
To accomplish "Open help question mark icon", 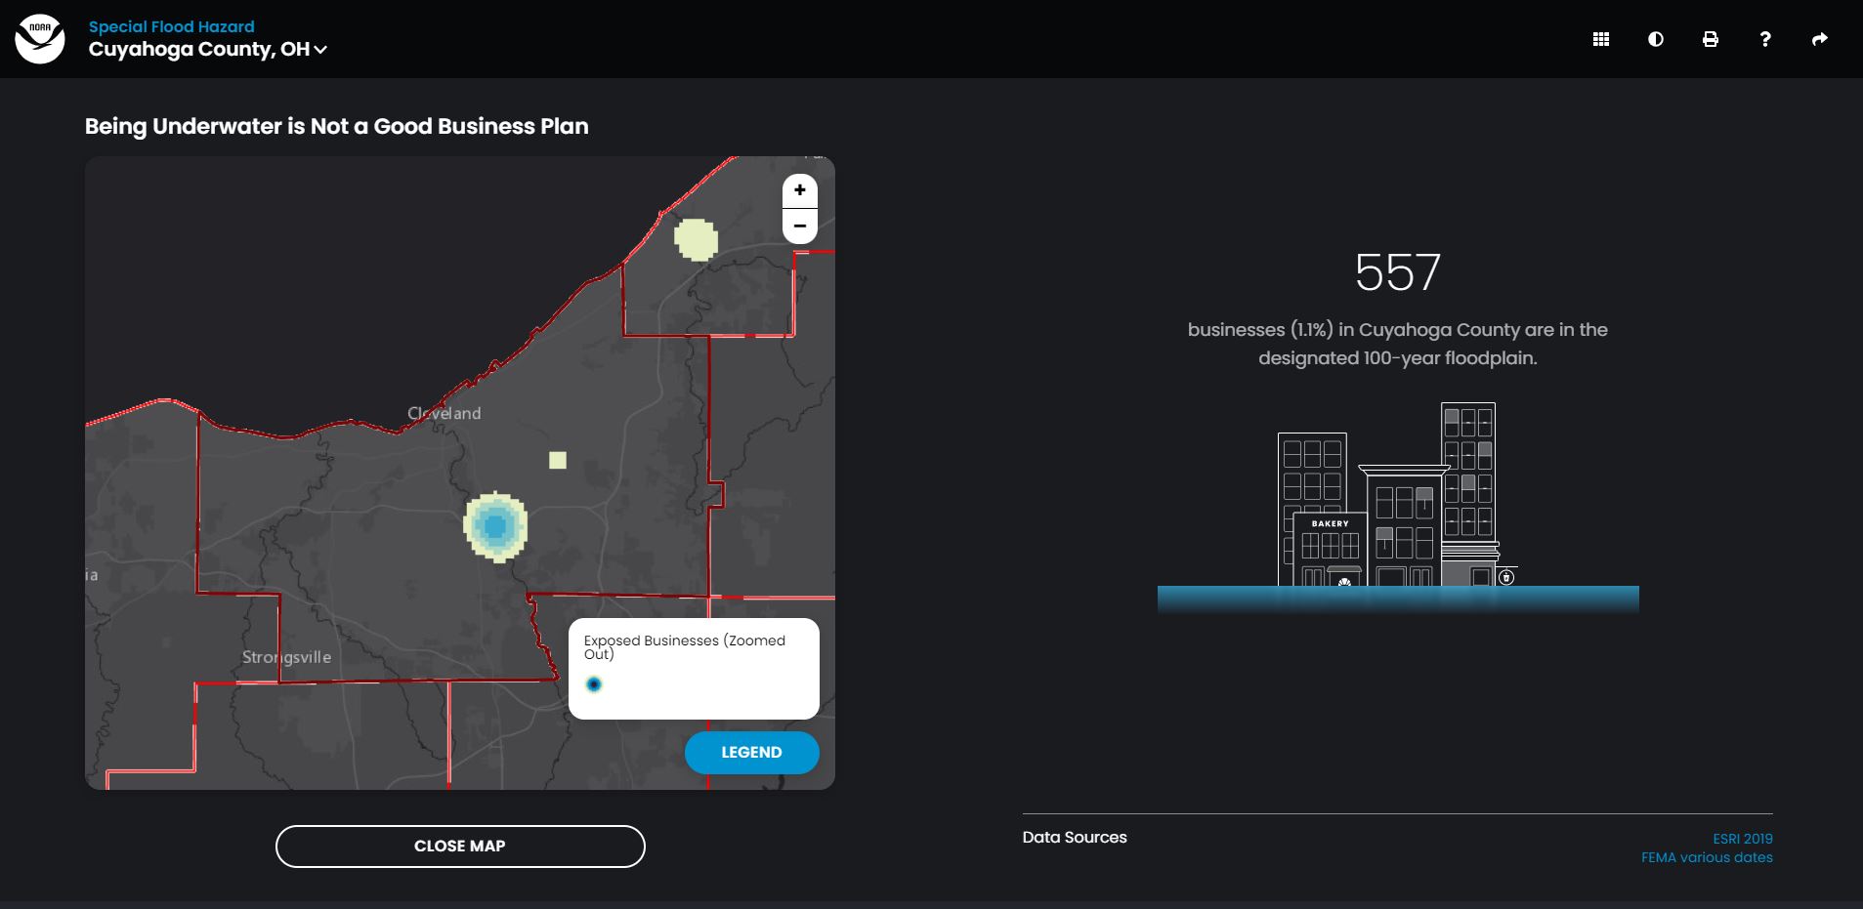I will point(1765,39).
